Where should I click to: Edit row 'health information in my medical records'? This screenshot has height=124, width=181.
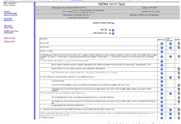tap(162, 69)
